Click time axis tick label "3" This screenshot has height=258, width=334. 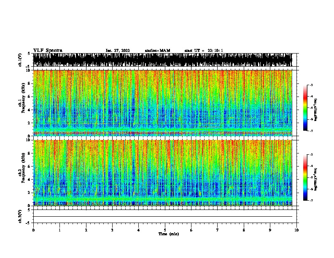pyautogui.click(x=112, y=230)
